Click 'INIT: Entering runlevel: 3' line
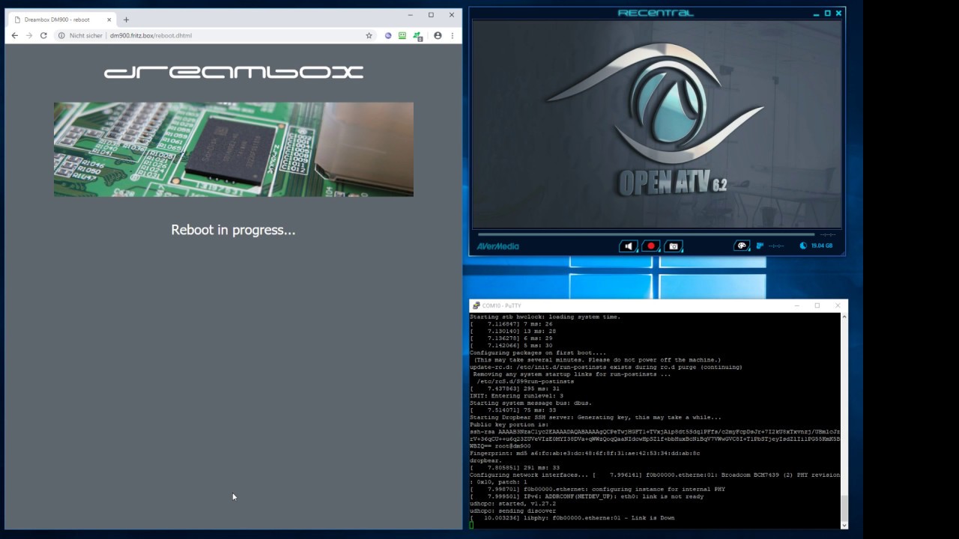Viewport: 959px width, 539px height. 516,395
